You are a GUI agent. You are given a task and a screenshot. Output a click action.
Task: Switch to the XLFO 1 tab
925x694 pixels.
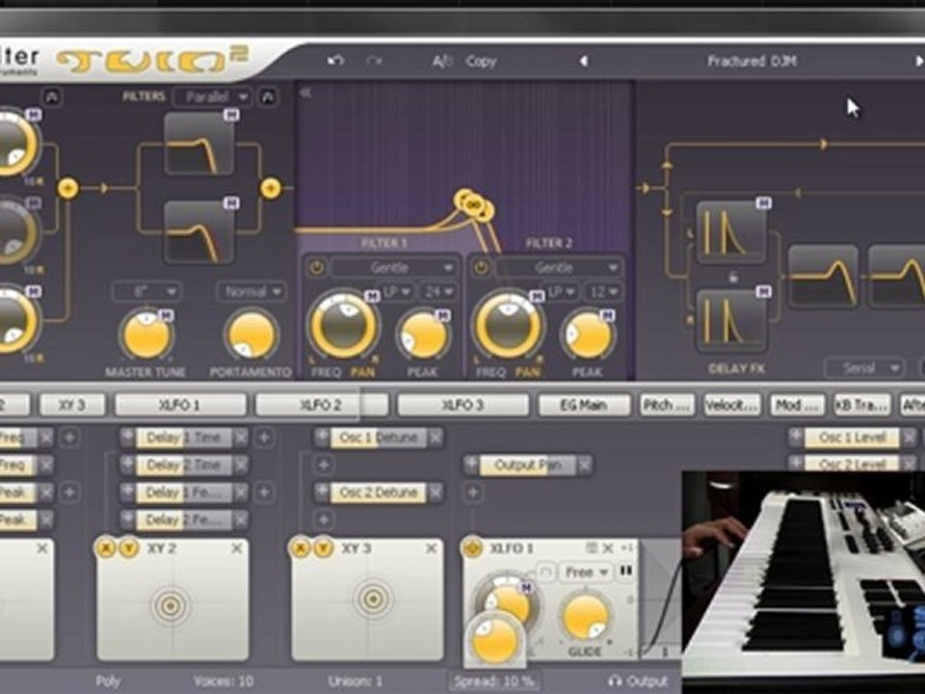(x=180, y=405)
